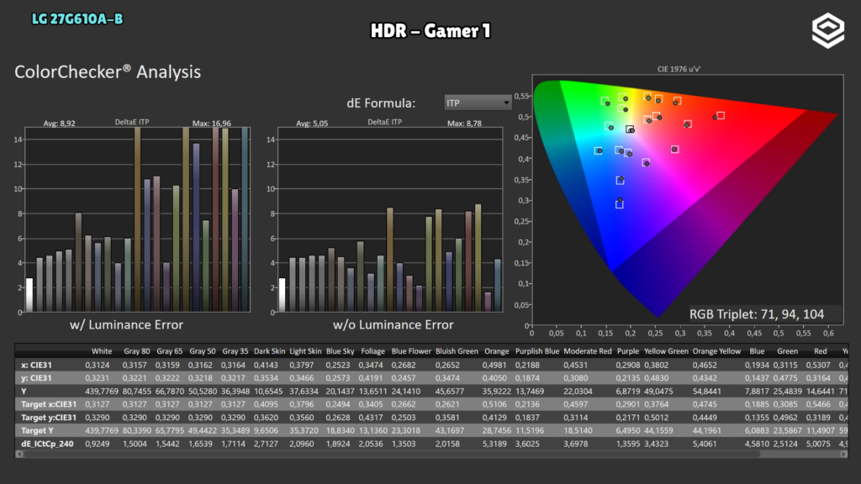The height and width of the screenshot is (484, 861).
Task: Click the Orange Yellow dE value '5,4061'
Action: pos(705,444)
